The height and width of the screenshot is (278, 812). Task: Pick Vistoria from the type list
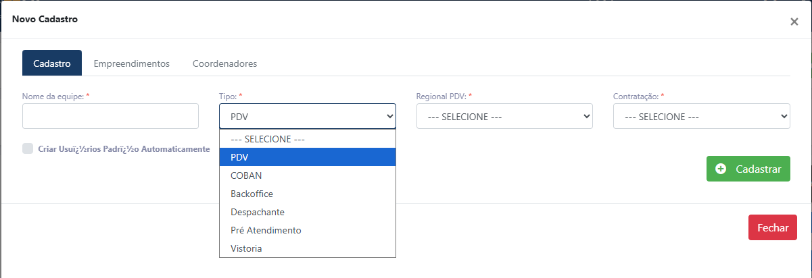307,248
